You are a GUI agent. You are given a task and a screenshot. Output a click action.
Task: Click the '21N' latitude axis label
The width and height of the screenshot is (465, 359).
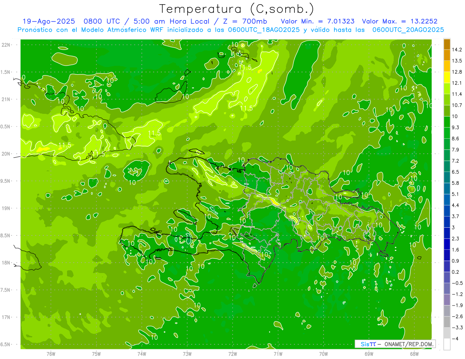point(5,99)
